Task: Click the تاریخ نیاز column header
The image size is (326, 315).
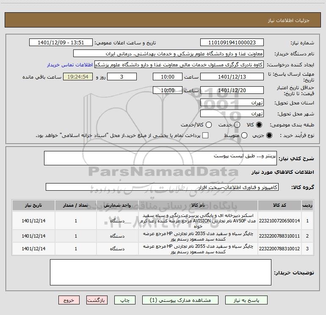Action: pyautogui.click(x=33, y=205)
